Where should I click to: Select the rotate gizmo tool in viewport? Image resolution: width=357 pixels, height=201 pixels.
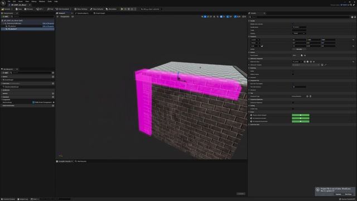click(208, 17)
